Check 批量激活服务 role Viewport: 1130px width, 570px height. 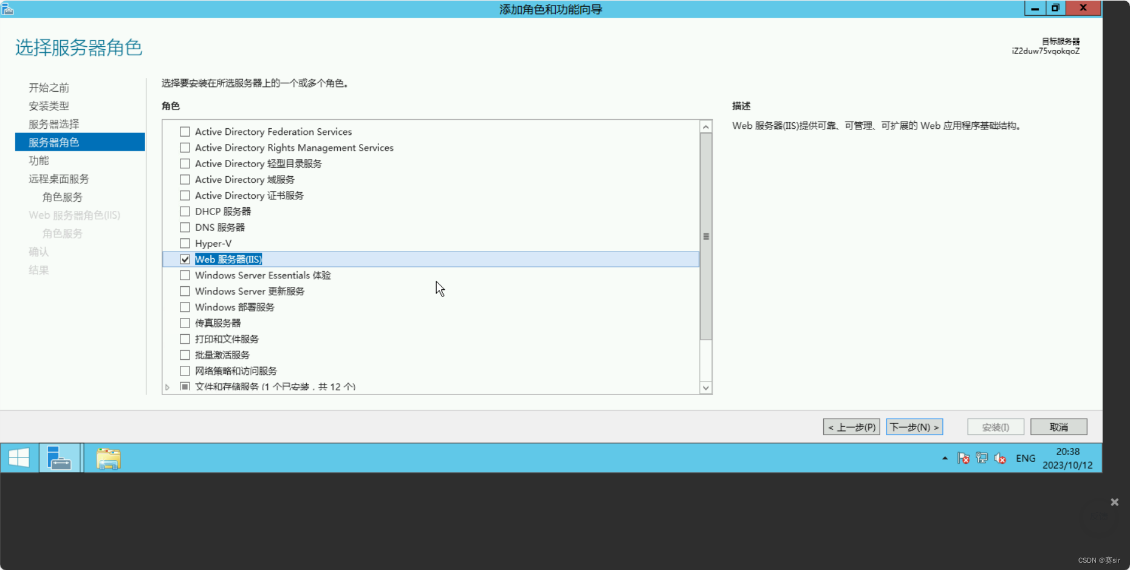pyautogui.click(x=185, y=355)
